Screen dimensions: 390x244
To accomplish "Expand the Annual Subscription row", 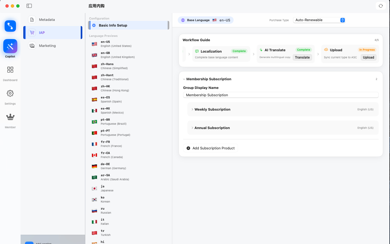I will point(212,128).
